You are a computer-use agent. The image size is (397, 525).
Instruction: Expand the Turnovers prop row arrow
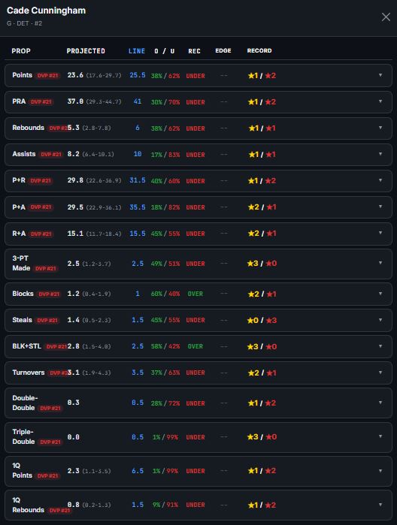coord(380,373)
